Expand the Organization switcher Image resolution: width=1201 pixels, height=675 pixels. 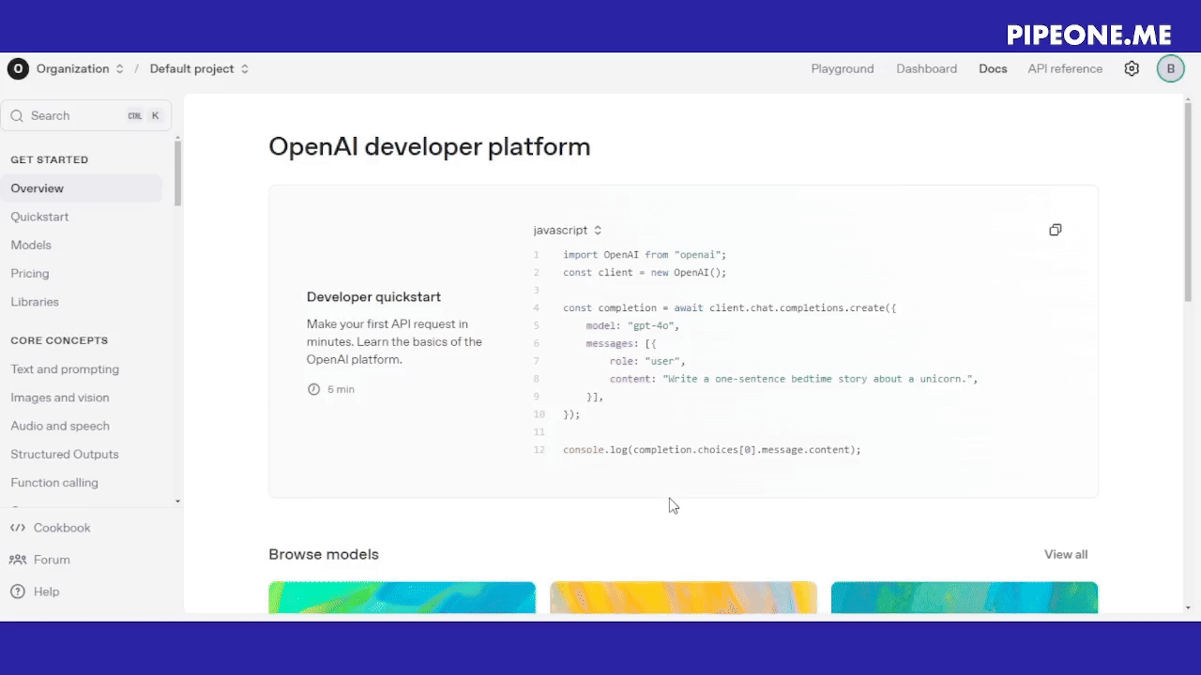click(x=80, y=68)
